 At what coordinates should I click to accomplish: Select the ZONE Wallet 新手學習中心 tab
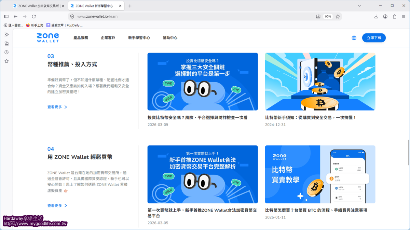click(x=96, y=6)
